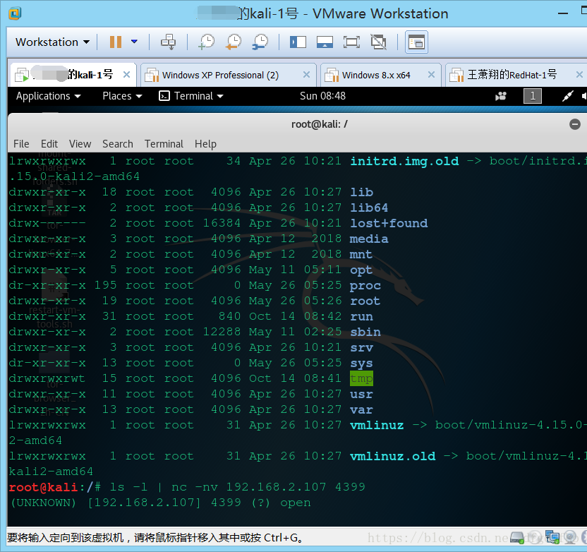The width and height of the screenshot is (587, 552).
Task: Toggle the console view icon
Action: coord(417,42)
